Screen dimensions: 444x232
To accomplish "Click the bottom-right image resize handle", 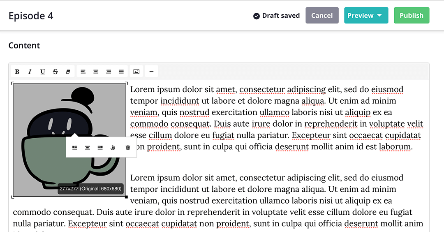I will [x=126, y=197].
